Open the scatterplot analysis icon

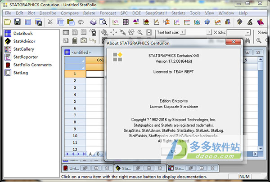[x=115, y=22]
